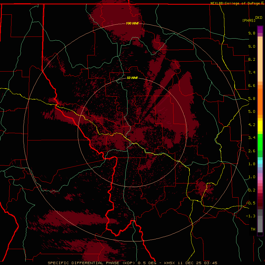Click the 8.2 color scale value
The height and width of the screenshot is (265, 265).
[252, 59]
